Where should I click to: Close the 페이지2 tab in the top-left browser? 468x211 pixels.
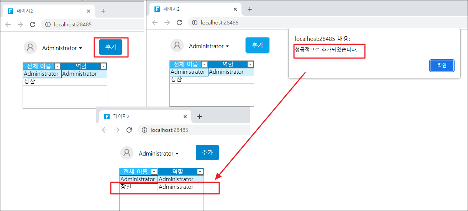point(89,11)
